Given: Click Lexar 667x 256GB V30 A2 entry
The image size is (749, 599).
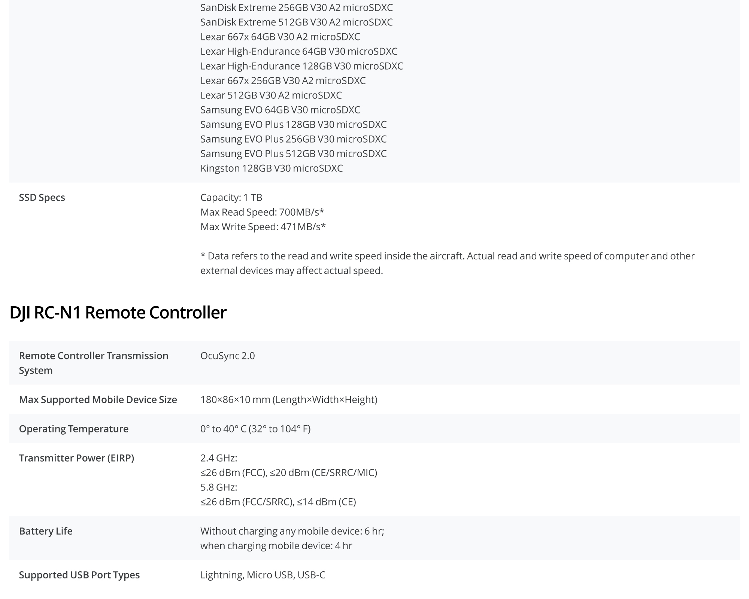Looking at the screenshot, I should coord(283,81).
